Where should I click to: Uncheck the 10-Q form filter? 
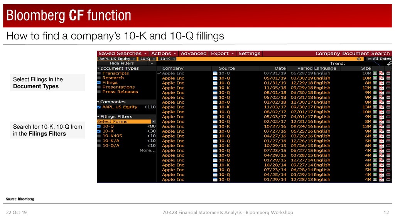coord(99,126)
